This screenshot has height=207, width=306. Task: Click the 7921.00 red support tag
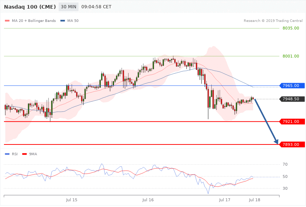point(292,121)
